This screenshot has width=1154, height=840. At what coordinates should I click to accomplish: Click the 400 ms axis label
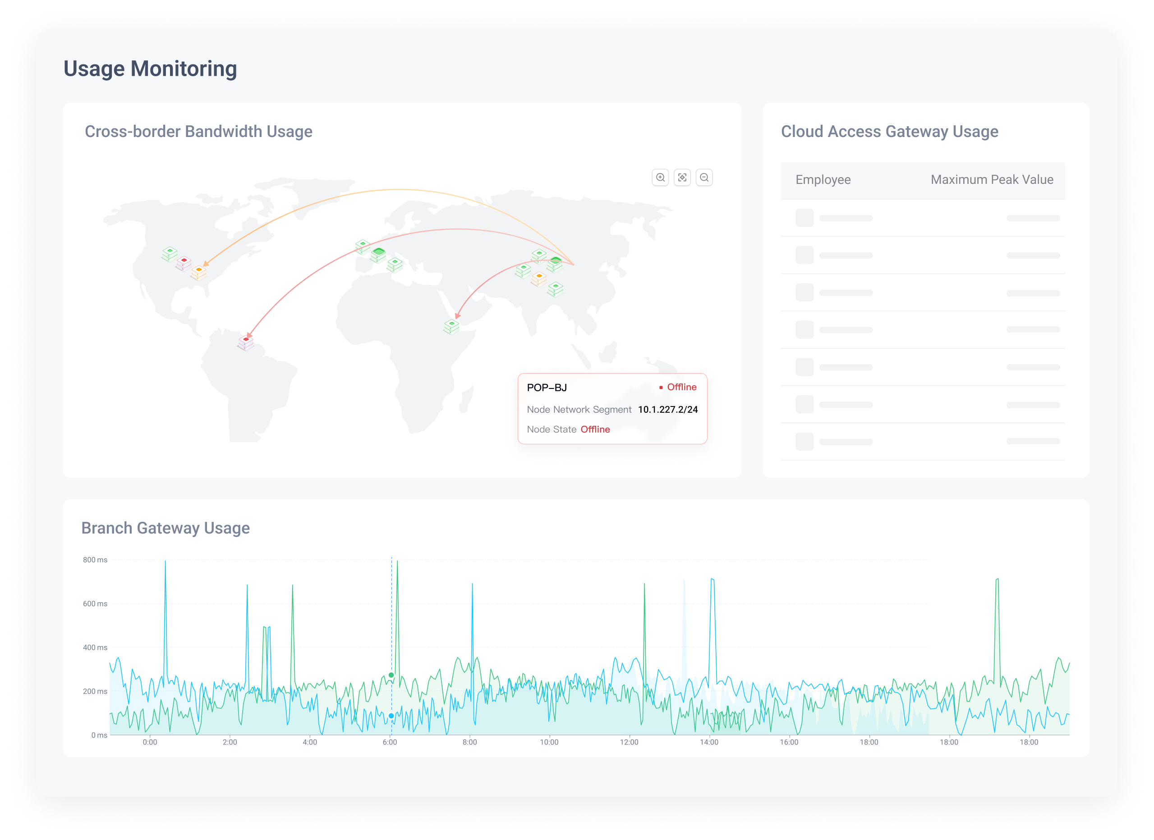pos(95,647)
